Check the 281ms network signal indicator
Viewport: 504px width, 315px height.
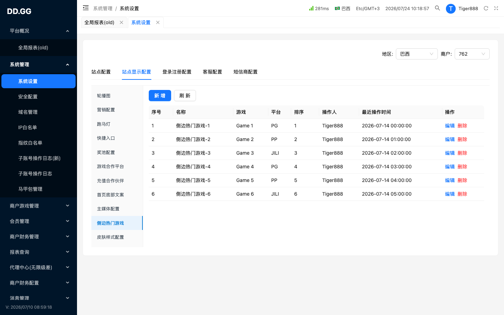[x=319, y=8]
